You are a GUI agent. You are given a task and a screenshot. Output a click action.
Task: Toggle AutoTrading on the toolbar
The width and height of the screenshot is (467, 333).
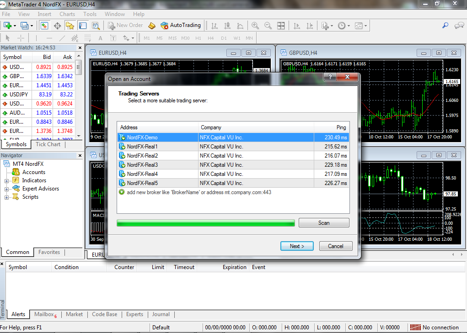click(181, 26)
